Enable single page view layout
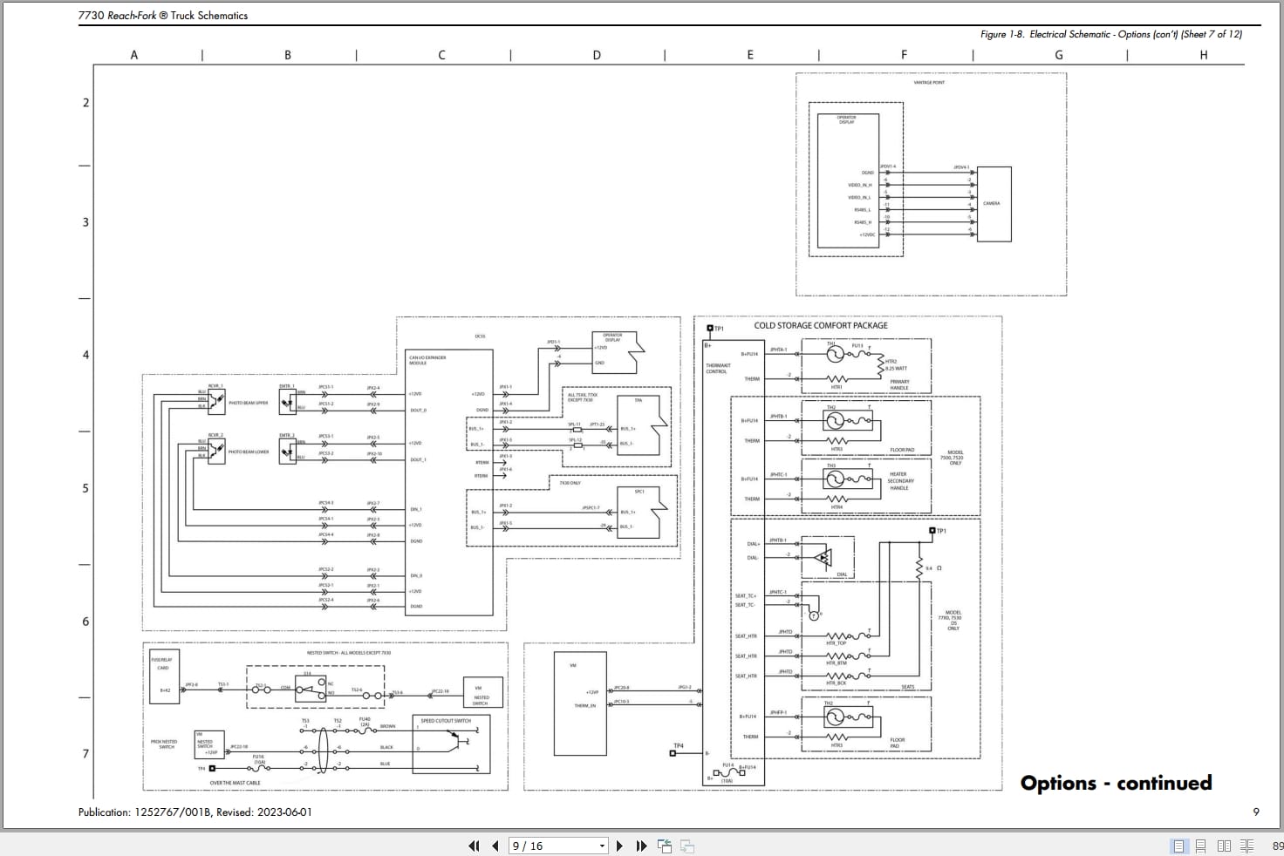Image resolution: width=1284 pixels, height=856 pixels. (x=1178, y=846)
